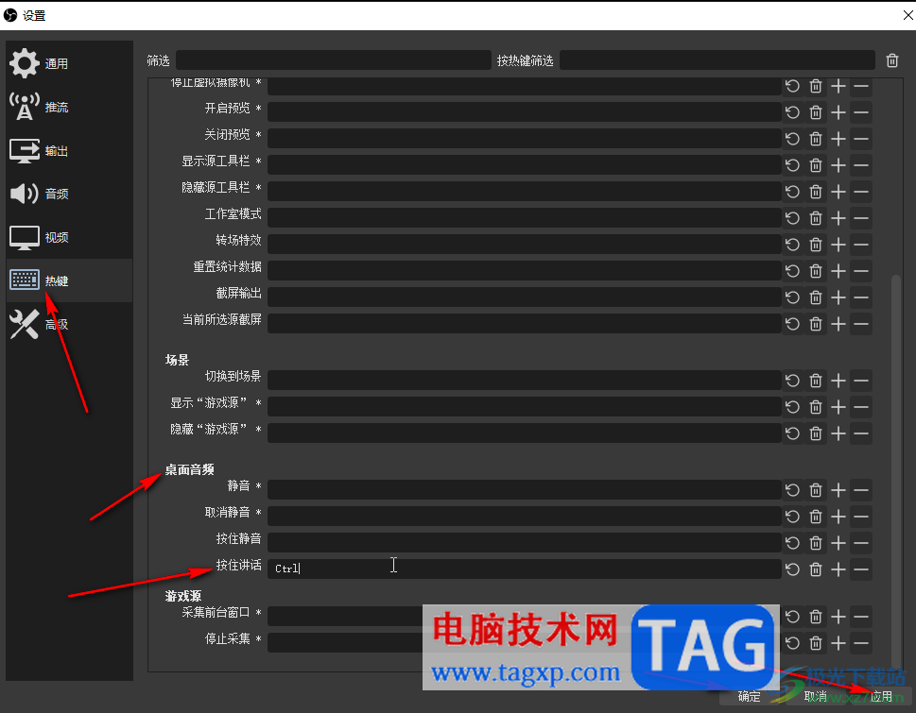Add another hotkey for 开启预览
The width and height of the screenshot is (916, 713).
pos(838,112)
